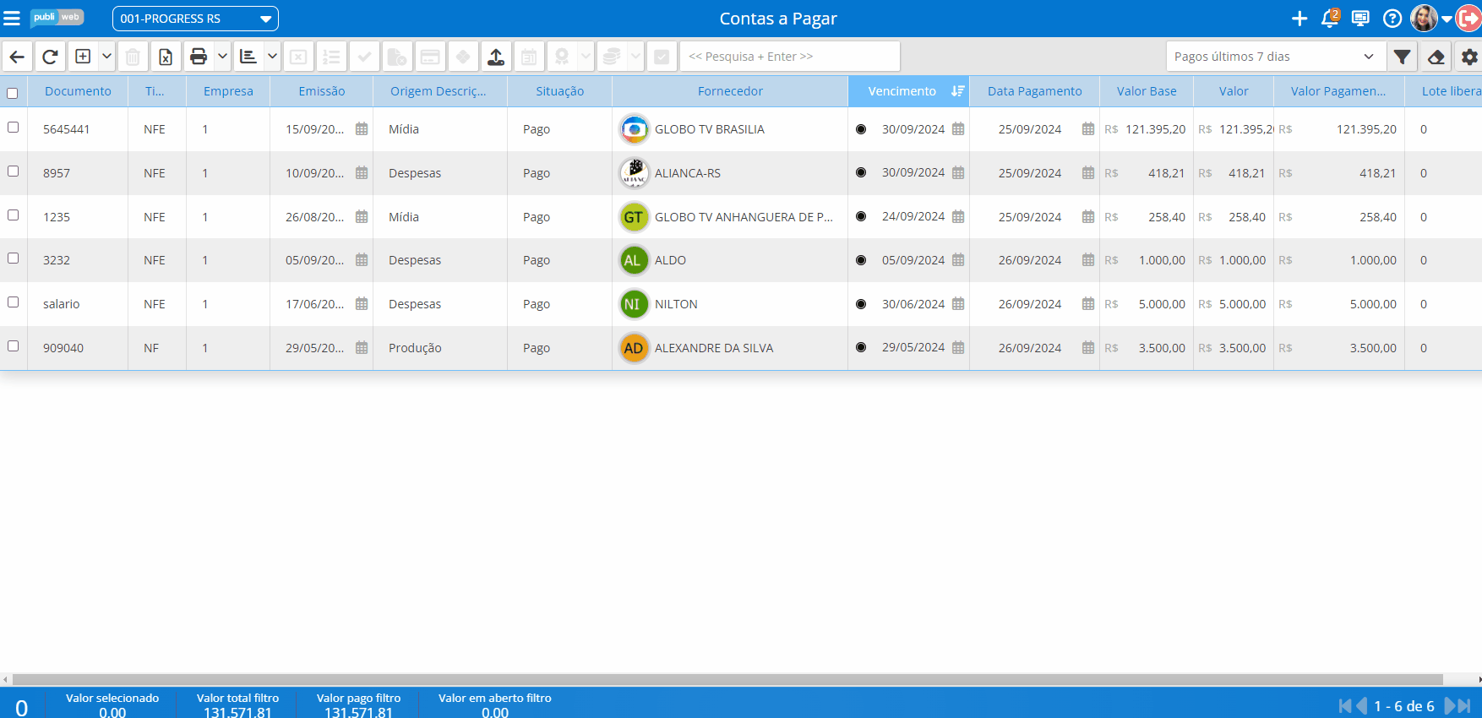Click the GLOBO TV ANHANGUERA supplier name

(744, 217)
